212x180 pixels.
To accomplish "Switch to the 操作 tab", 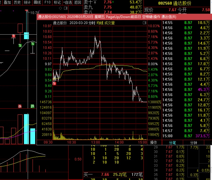I will 153,143.
